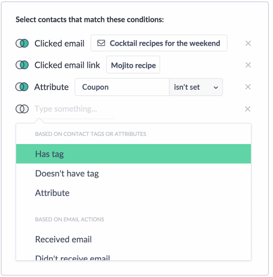Open the Coupon attribute selector
Viewport: 273px width, 277px height.
[122, 87]
